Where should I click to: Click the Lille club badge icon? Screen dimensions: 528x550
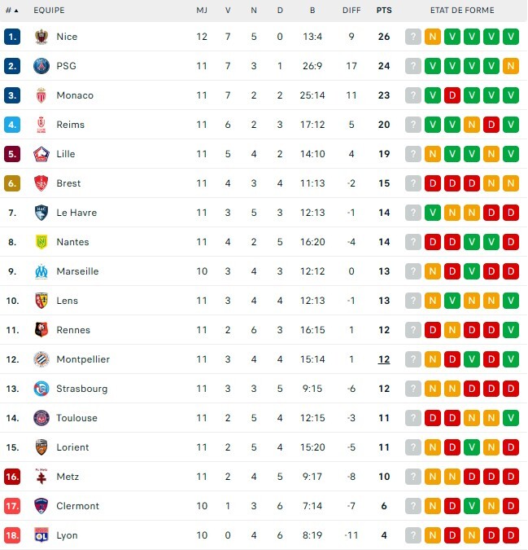coord(41,154)
